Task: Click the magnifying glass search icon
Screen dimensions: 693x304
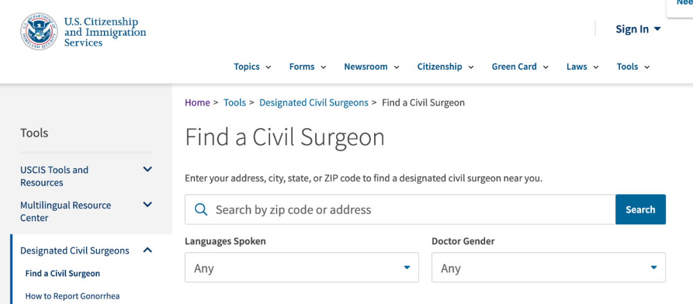Action: [x=201, y=210]
